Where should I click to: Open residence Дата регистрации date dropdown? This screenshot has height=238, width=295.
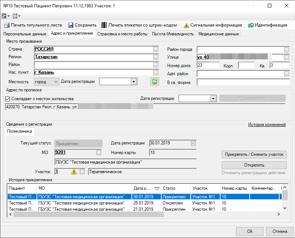(133, 81)
